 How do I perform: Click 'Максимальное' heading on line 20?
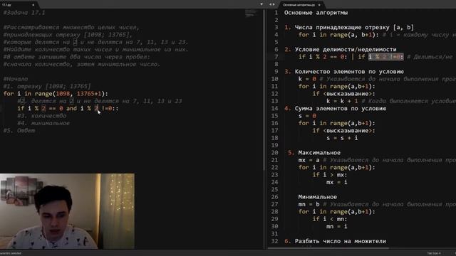click(319, 153)
